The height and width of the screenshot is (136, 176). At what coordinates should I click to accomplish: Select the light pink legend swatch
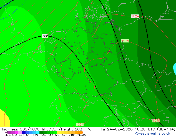point(20,132)
